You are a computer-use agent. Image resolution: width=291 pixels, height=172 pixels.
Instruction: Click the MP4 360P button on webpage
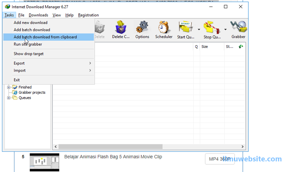[x=220, y=159]
